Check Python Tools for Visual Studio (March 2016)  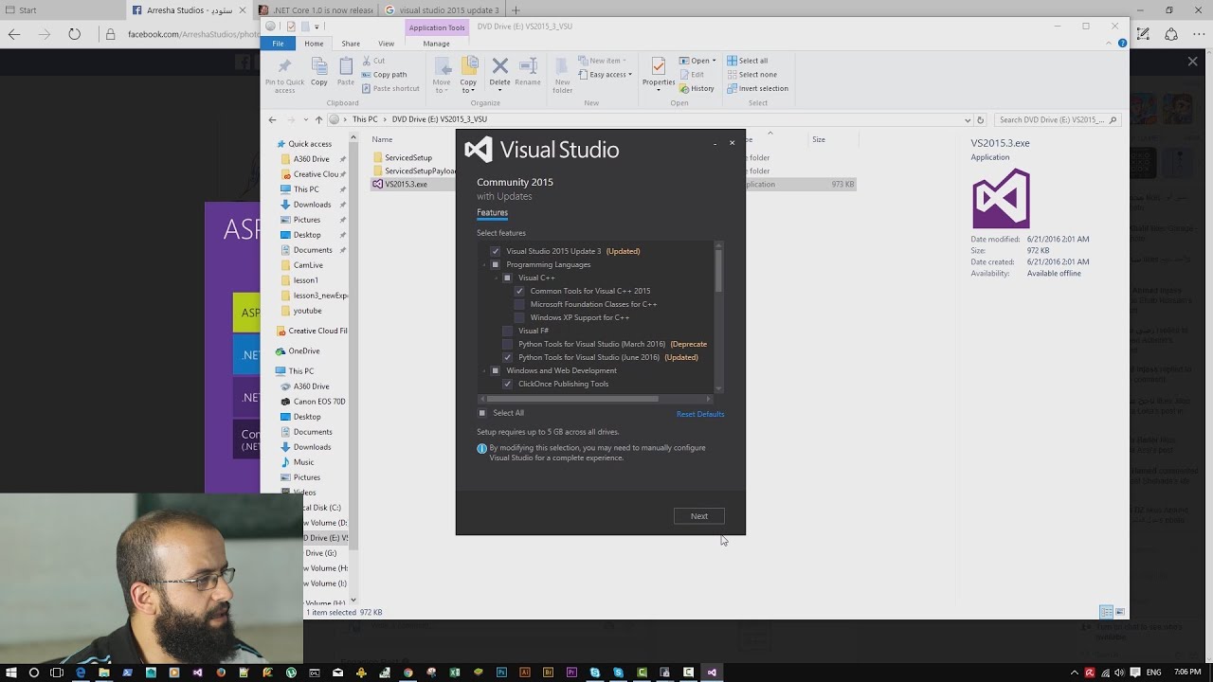(507, 344)
